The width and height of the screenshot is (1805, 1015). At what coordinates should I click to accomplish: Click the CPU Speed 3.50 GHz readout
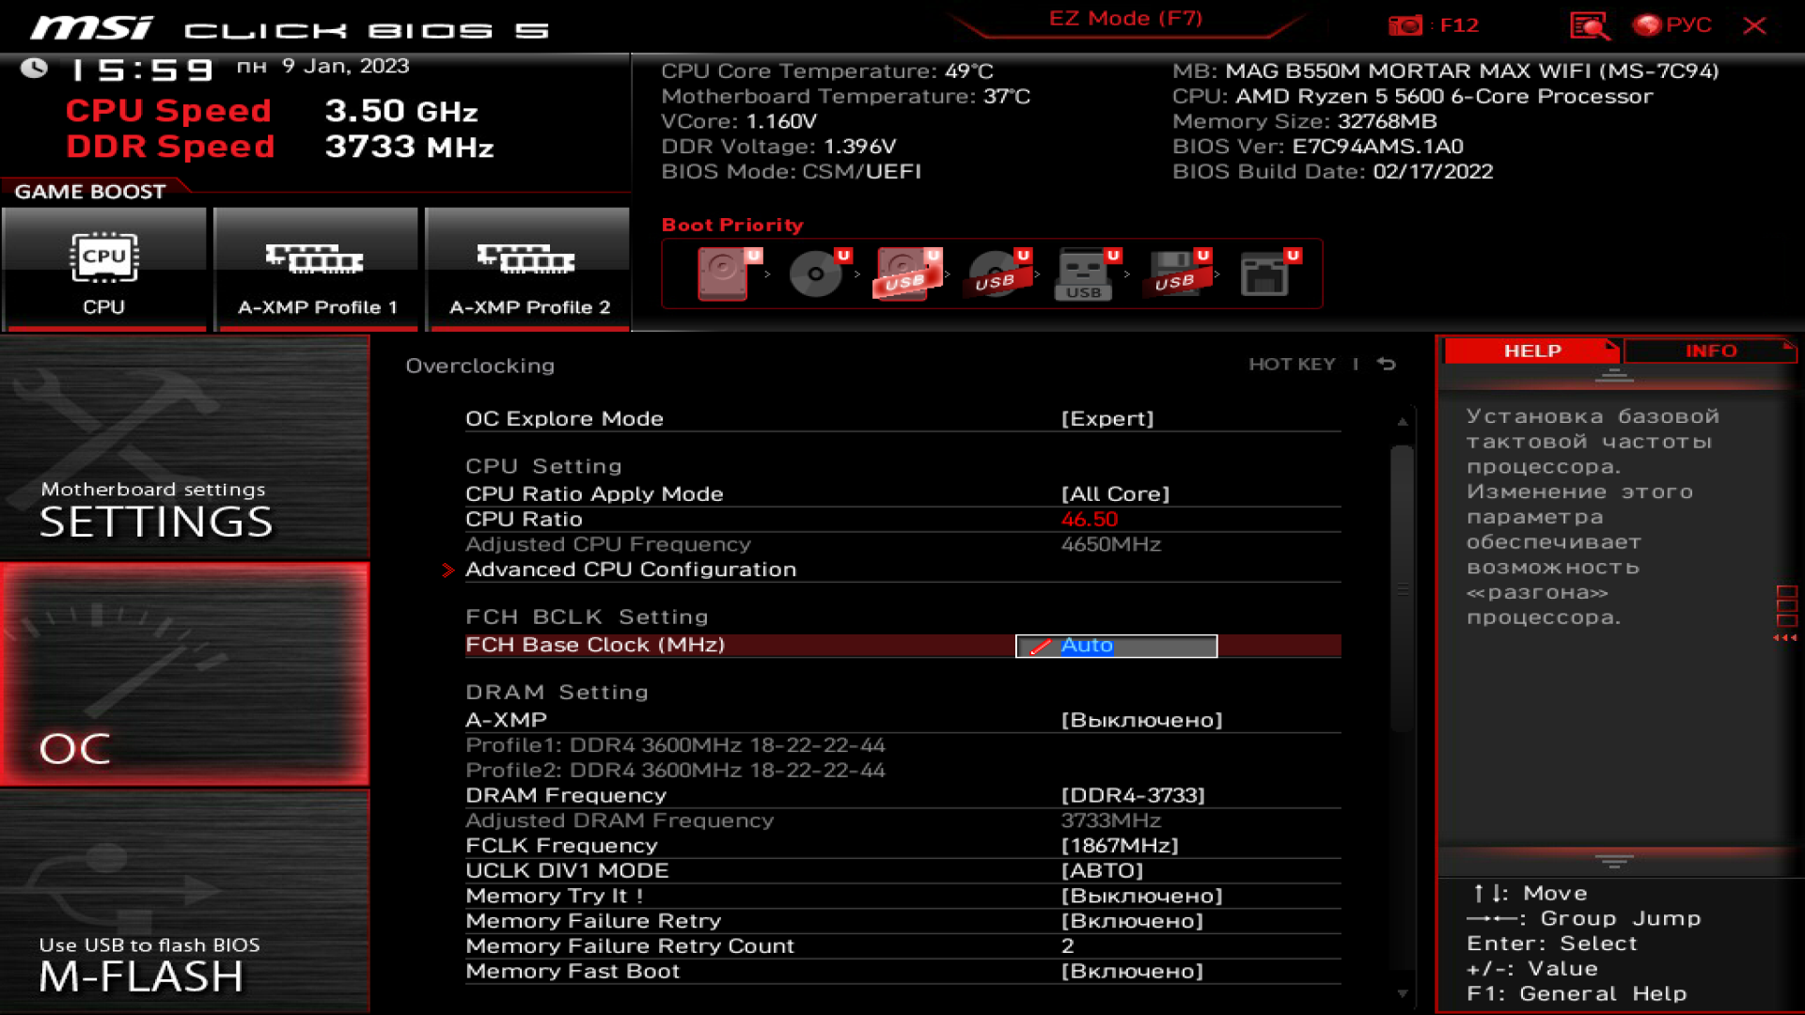click(x=272, y=111)
